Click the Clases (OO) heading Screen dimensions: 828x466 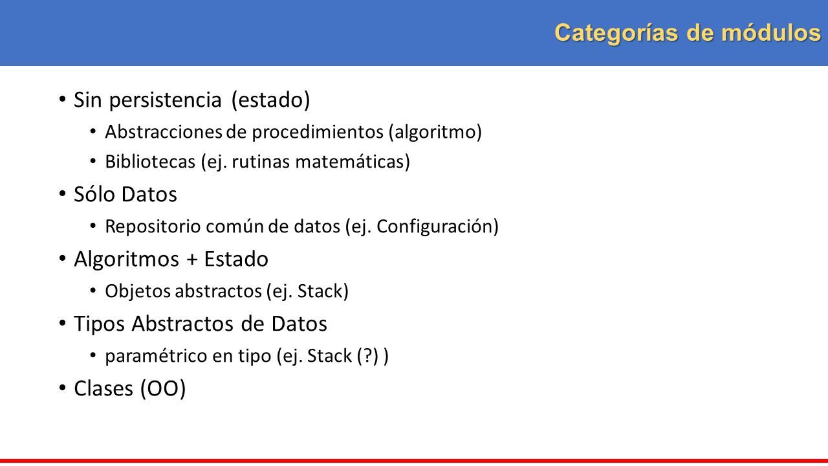click(x=130, y=388)
